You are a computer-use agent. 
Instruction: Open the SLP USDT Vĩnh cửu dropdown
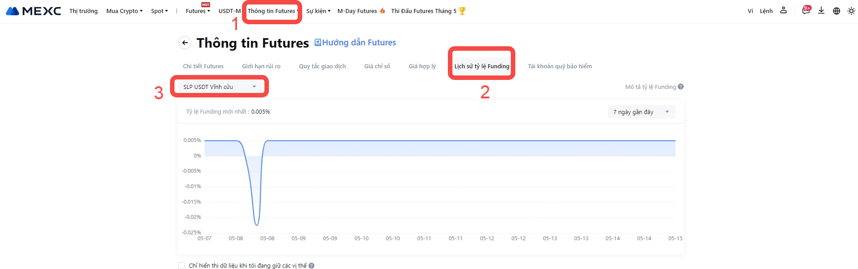point(219,87)
